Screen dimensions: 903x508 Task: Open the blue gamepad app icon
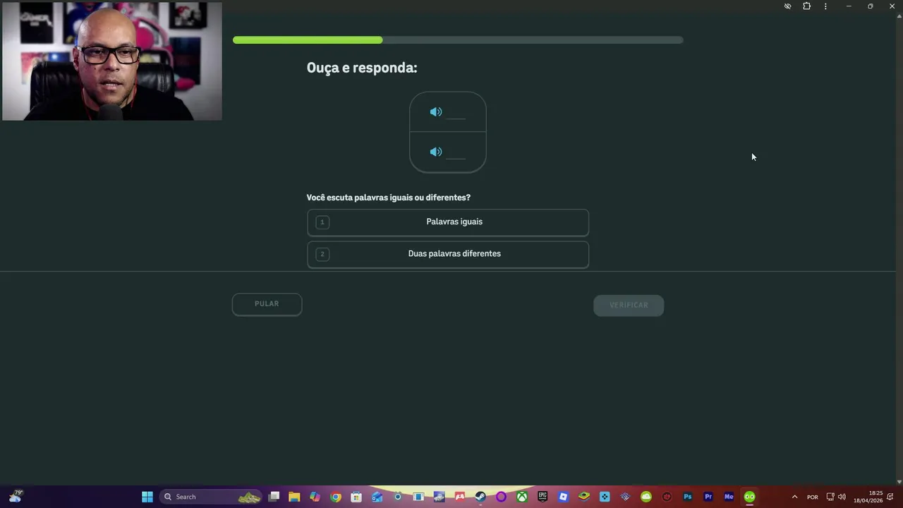pyautogui.click(x=605, y=497)
